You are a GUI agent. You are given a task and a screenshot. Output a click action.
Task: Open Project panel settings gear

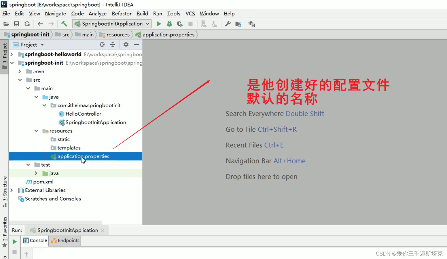[x=126, y=45]
